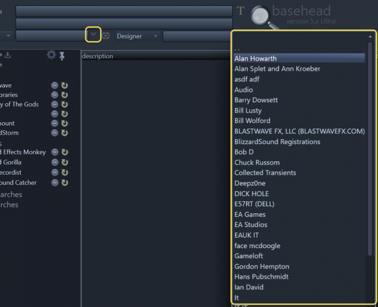This screenshot has width=378, height=307.
Task: Click the refresh icon on the 'of The Gods' row
Action: point(64,104)
